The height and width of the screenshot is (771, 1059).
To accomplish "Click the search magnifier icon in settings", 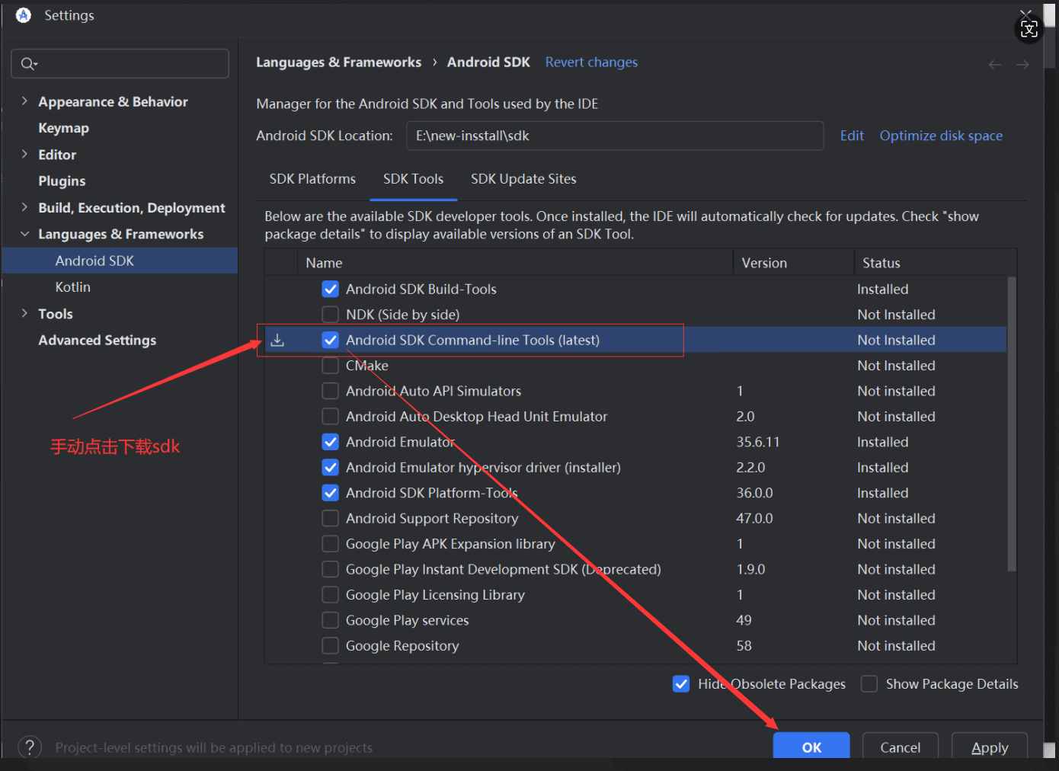I will click(28, 64).
